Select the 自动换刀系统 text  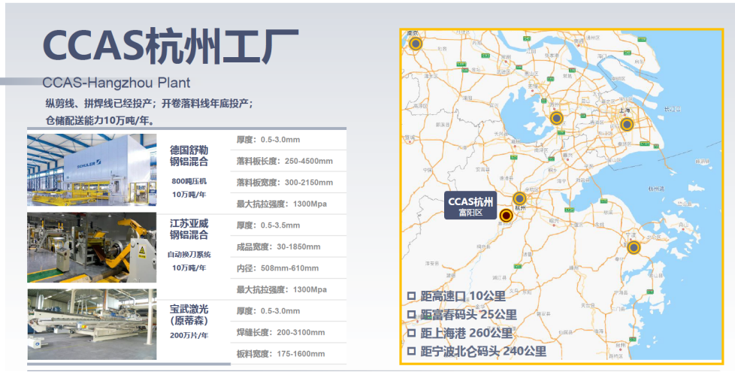(x=189, y=255)
